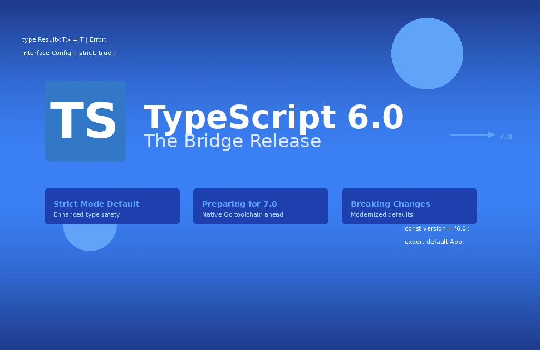540x350 pixels.
Task: Select the Bridge Release subtitle
Action: coord(233,141)
